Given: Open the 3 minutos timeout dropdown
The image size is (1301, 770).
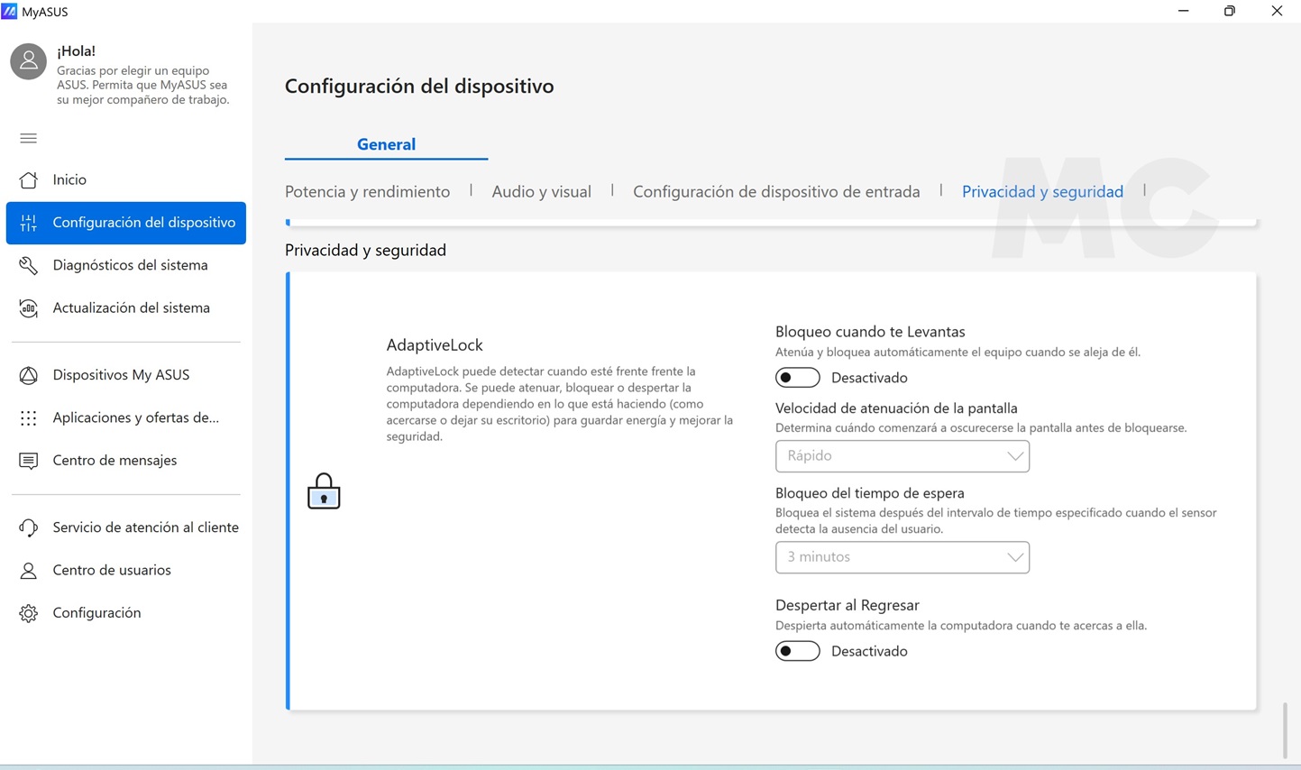Looking at the screenshot, I should [x=902, y=557].
